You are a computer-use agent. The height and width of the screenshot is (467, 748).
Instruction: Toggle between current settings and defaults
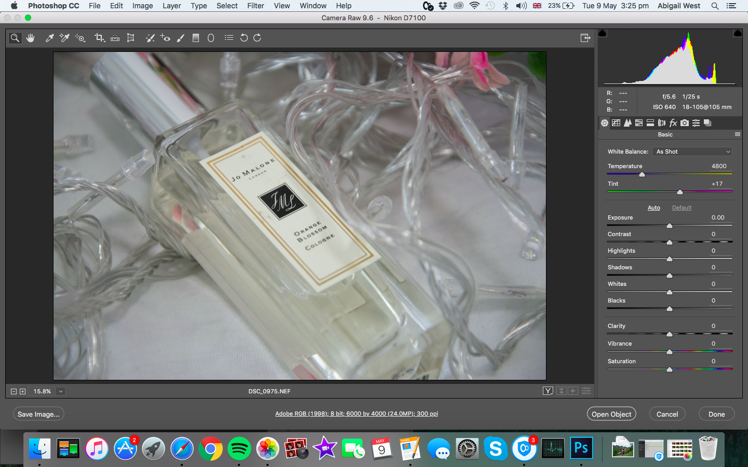tap(586, 391)
